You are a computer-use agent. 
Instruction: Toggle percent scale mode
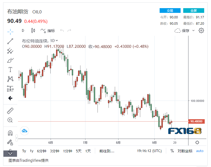click(172, 151)
